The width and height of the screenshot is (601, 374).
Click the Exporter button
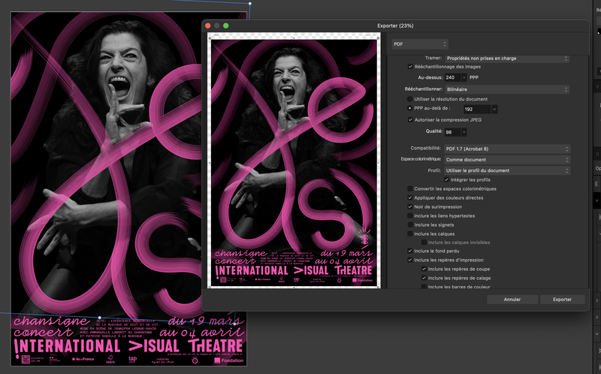tap(562, 299)
